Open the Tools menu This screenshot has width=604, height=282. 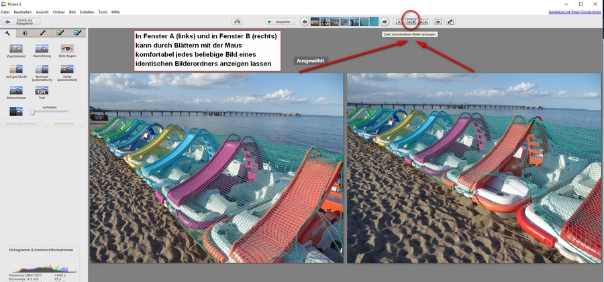(x=103, y=12)
